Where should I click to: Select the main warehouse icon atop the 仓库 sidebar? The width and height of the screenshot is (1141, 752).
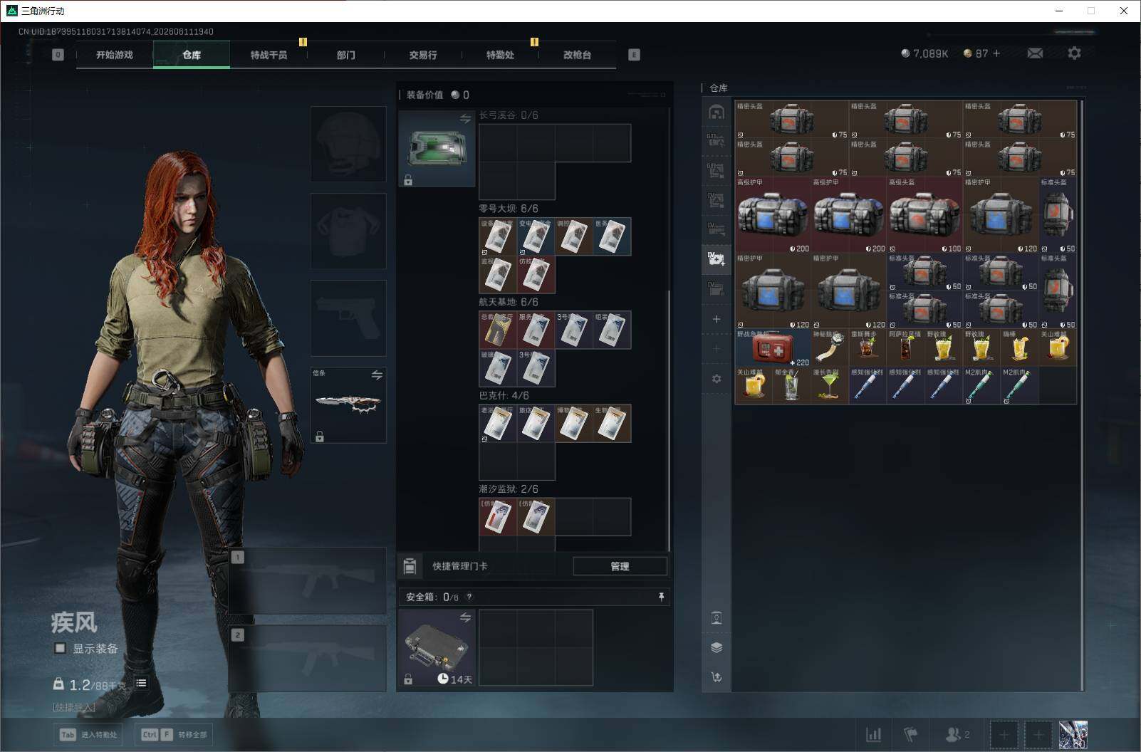pyautogui.click(x=717, y=112)
